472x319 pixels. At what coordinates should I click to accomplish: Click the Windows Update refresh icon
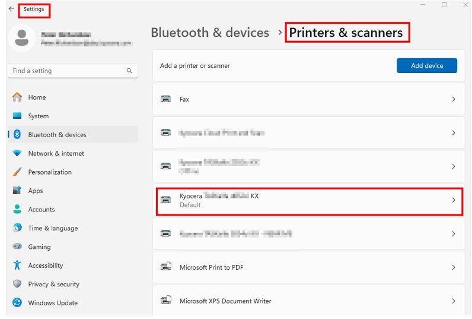point(17,302)
